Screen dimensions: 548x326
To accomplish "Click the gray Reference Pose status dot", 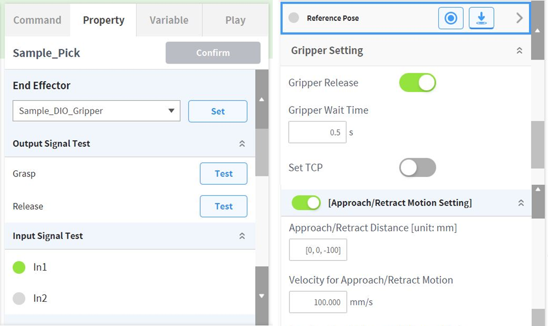I will pyautogui.click(x=294, y=18).
